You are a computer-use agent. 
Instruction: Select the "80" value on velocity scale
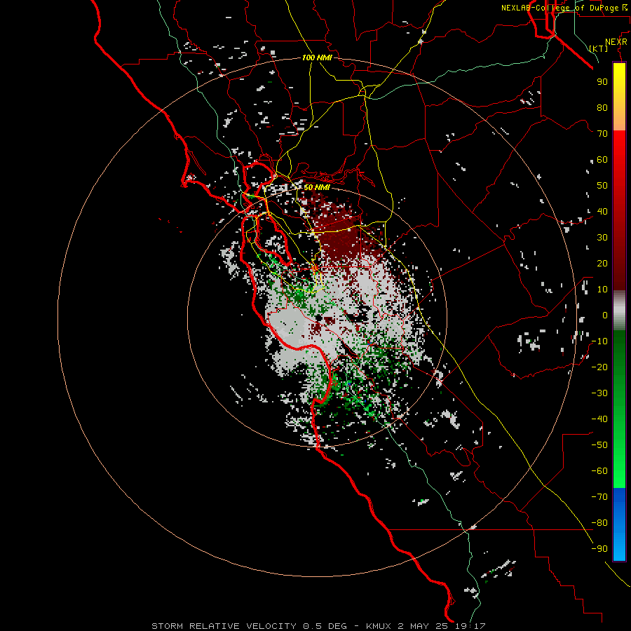pos(602,108)
